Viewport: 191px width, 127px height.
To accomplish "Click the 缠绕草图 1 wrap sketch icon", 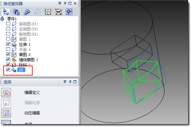I will click(x=14, y=60).
